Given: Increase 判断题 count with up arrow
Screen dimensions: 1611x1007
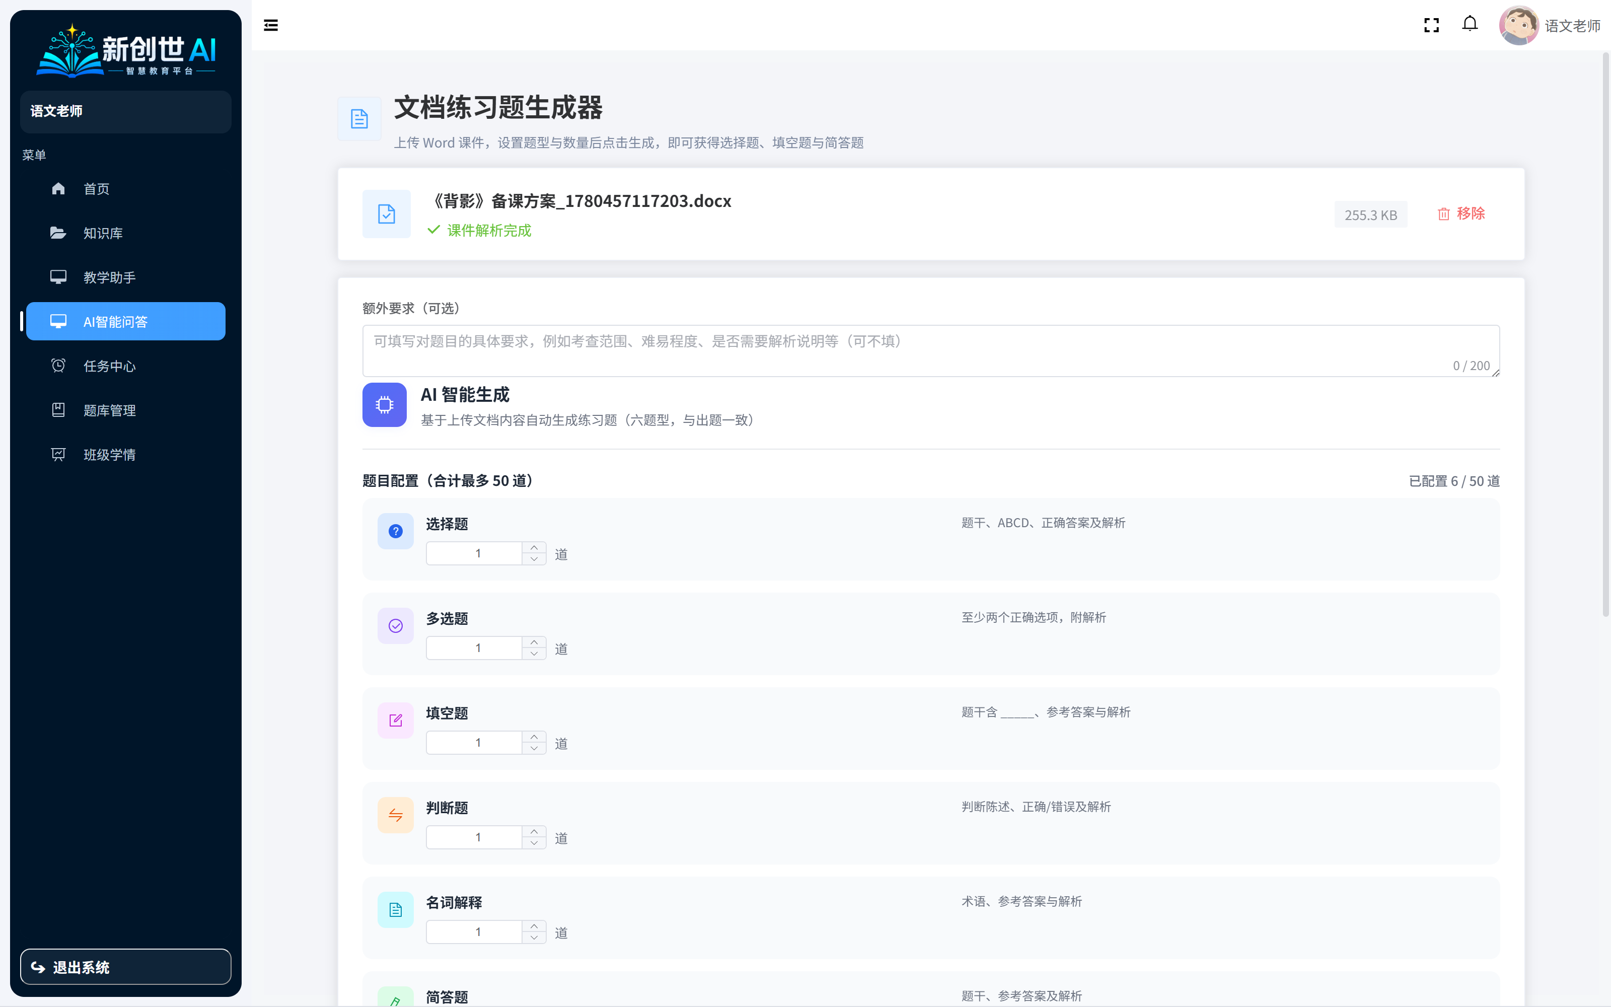Looking at the screenshot, I should pos(534,831).
